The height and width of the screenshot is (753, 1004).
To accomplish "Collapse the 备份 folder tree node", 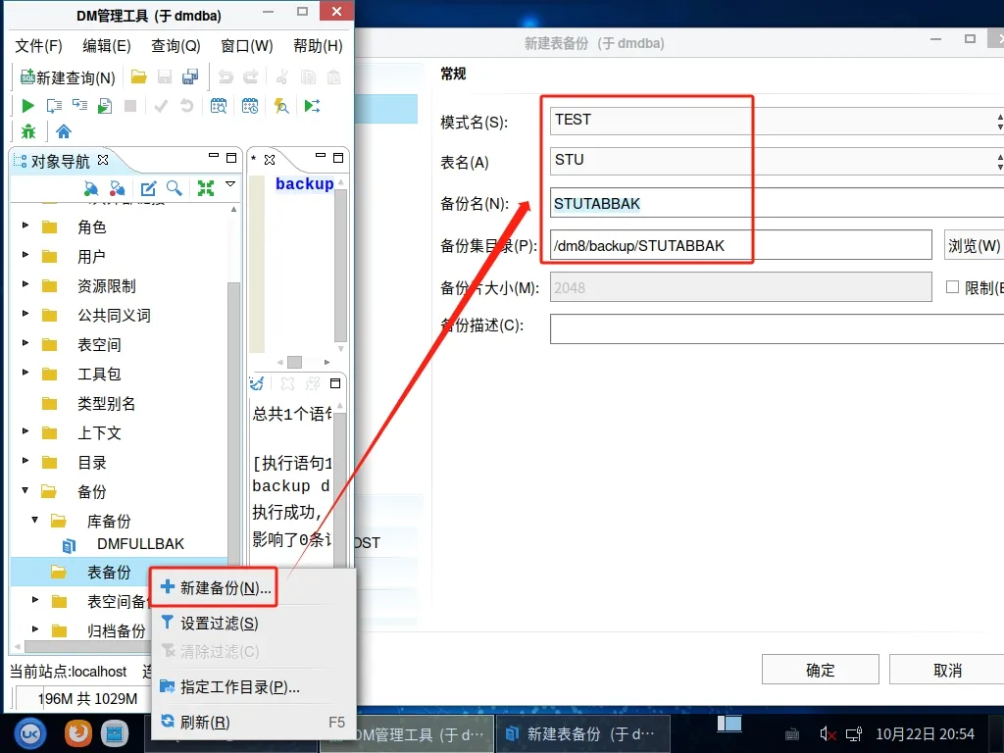I will pyautogui.click(x=26, y=492).
